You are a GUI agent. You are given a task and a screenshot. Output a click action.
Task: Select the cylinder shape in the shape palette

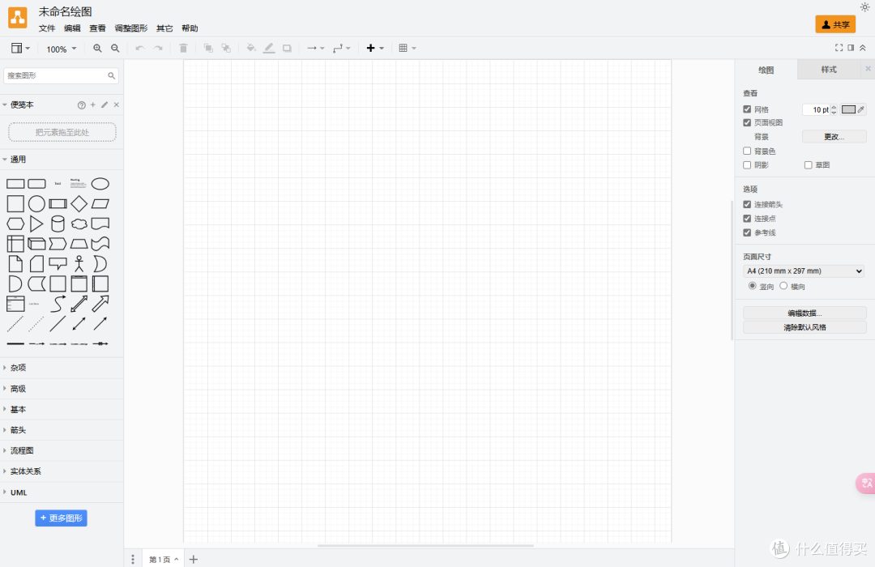pos(58,224)
